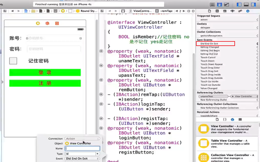260x162 pixels.
Task: Switch to the Version editor layout
Action: click(226, 5)
